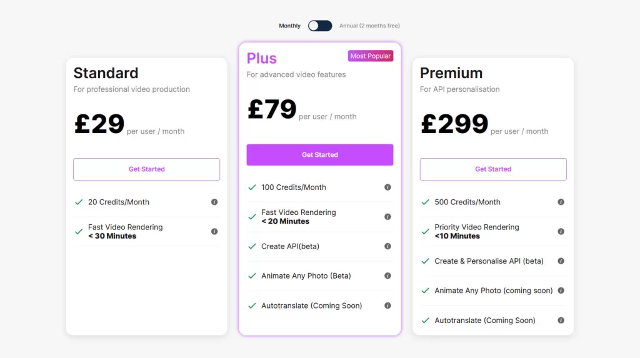This screenshot has height=358, width=640.
Task: Click the Plus plan title
Action: pos(262,58)
